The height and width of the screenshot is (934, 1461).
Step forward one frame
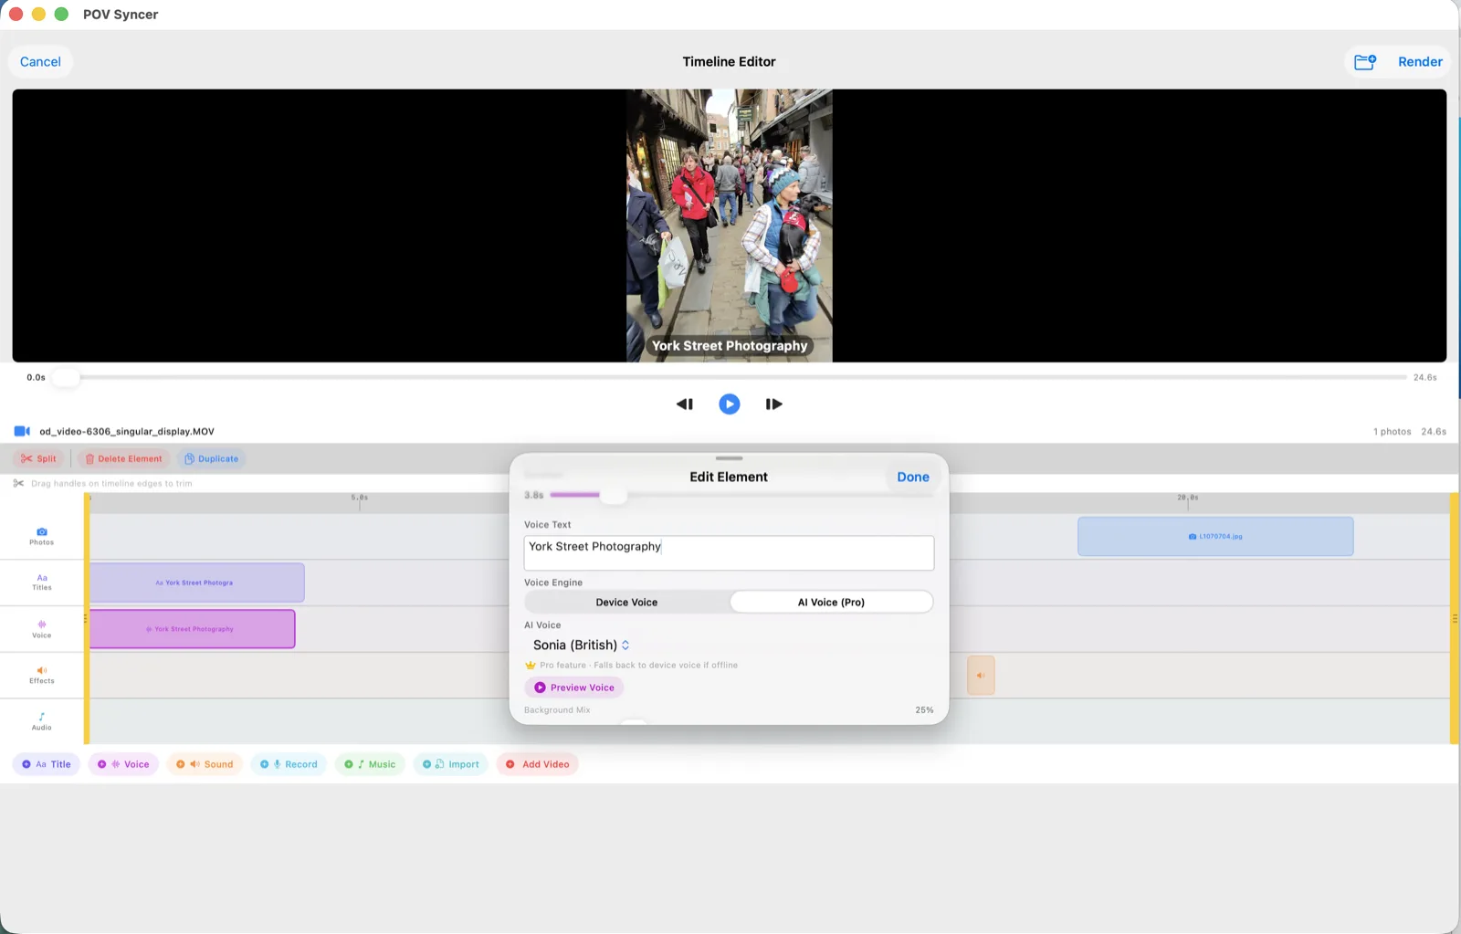coord(773,404)
